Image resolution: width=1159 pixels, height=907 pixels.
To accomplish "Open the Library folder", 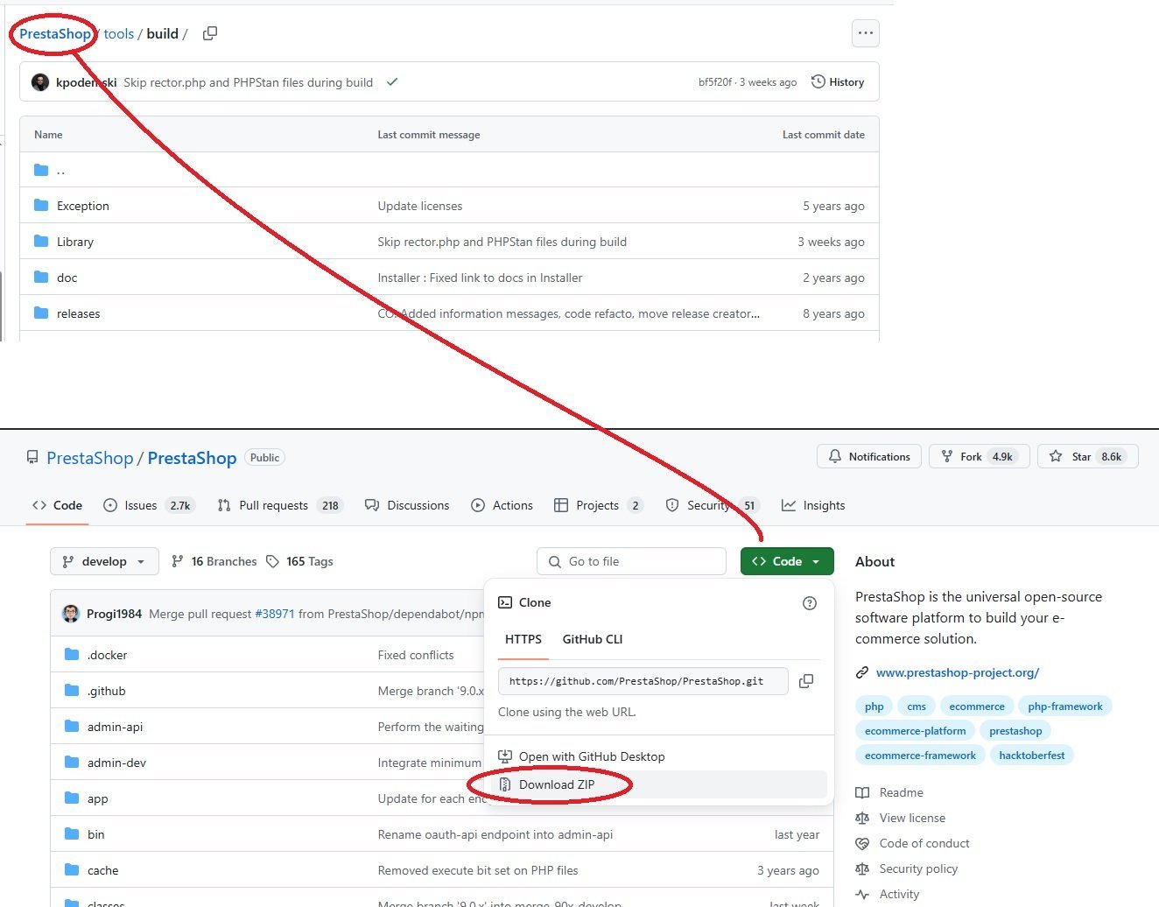I will [75, 242].
